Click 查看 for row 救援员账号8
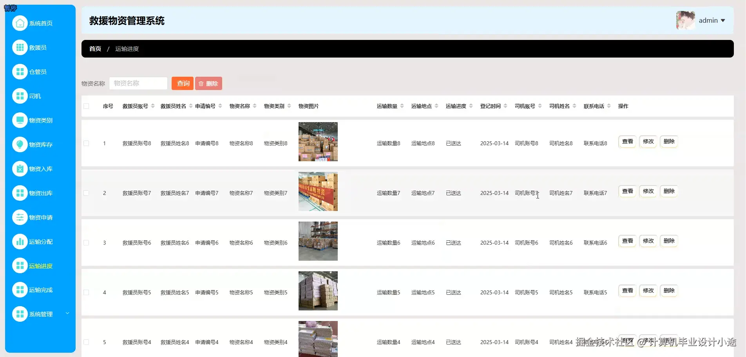 pos(628,141)
